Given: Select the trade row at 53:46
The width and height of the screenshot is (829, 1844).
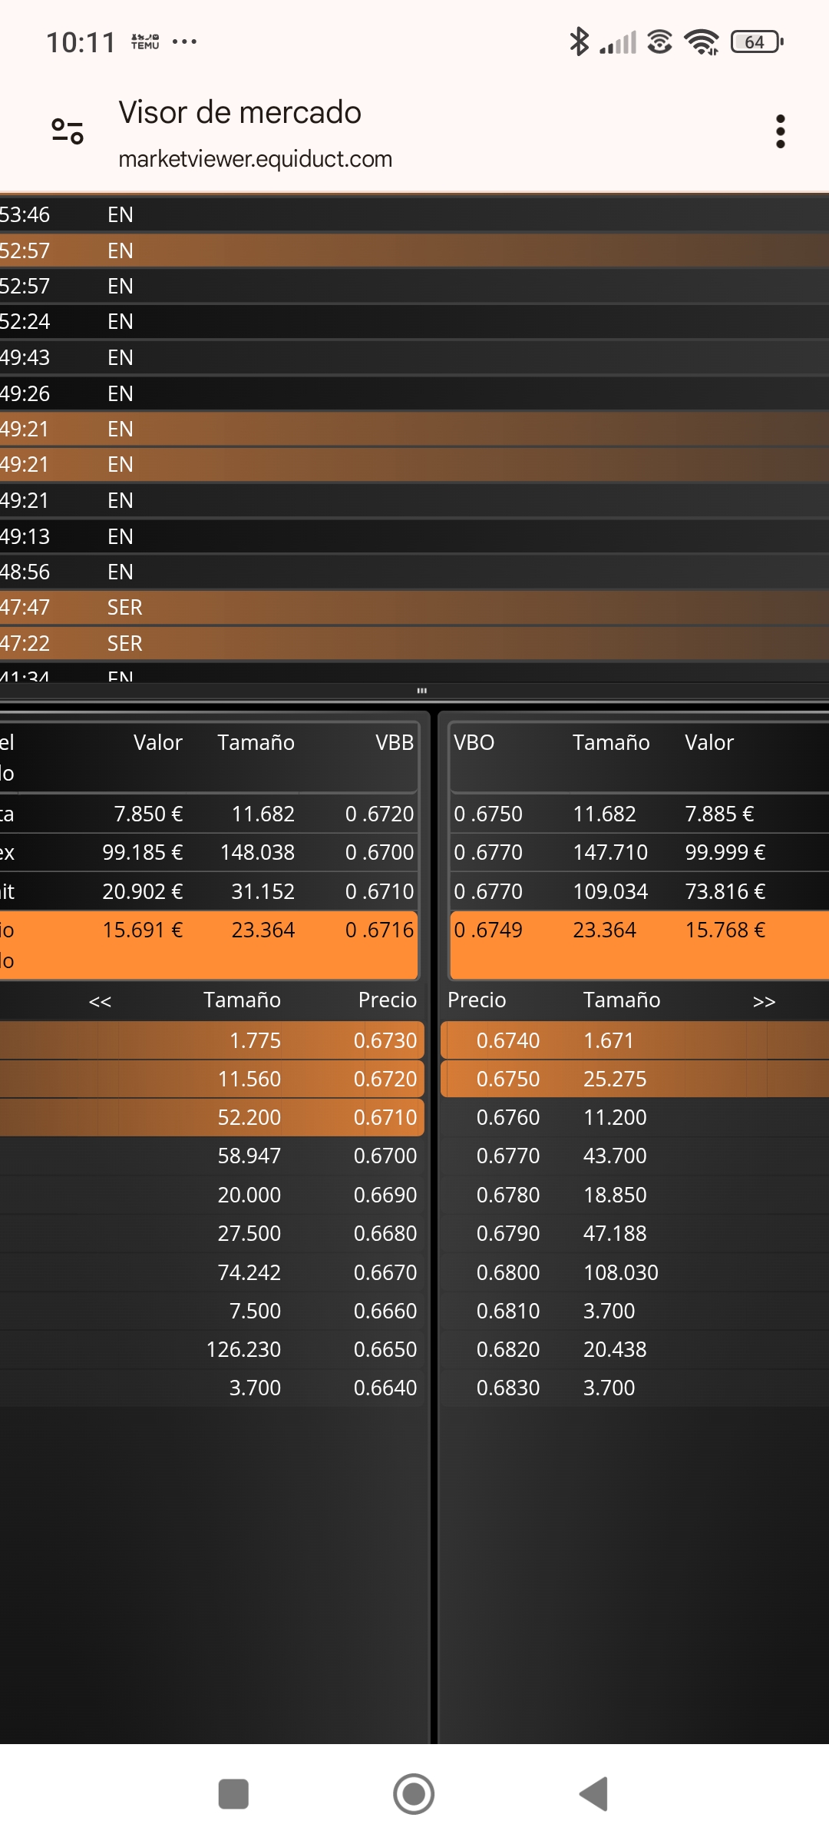Looking at the screenshot, I should pos(414,214).
